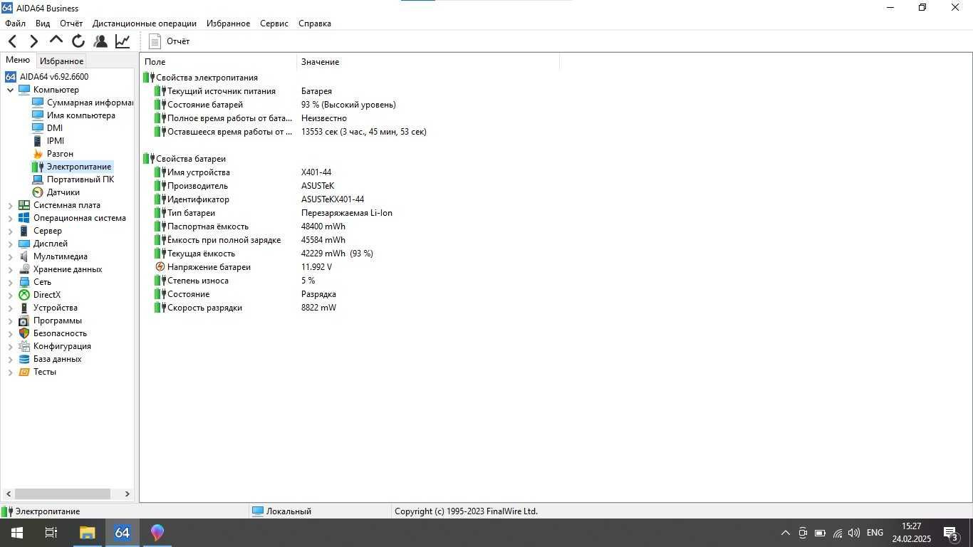Select the Электропитание battery icon in tree

(38, 167)
